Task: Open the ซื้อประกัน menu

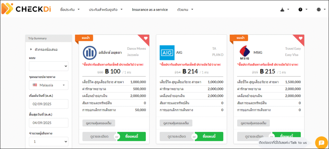Action: pyautogui.click(x=70, y=10)
